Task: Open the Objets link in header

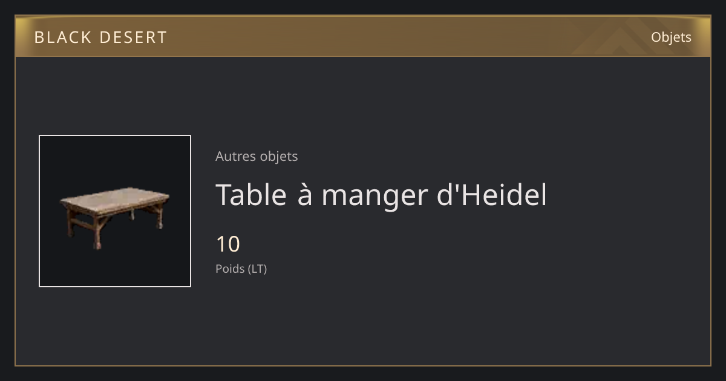Action: pyautogui.click(x=671, y=37)
